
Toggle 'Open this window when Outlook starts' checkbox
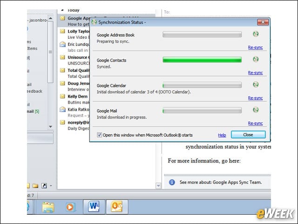pyautogui.click(x=99, y=135)
